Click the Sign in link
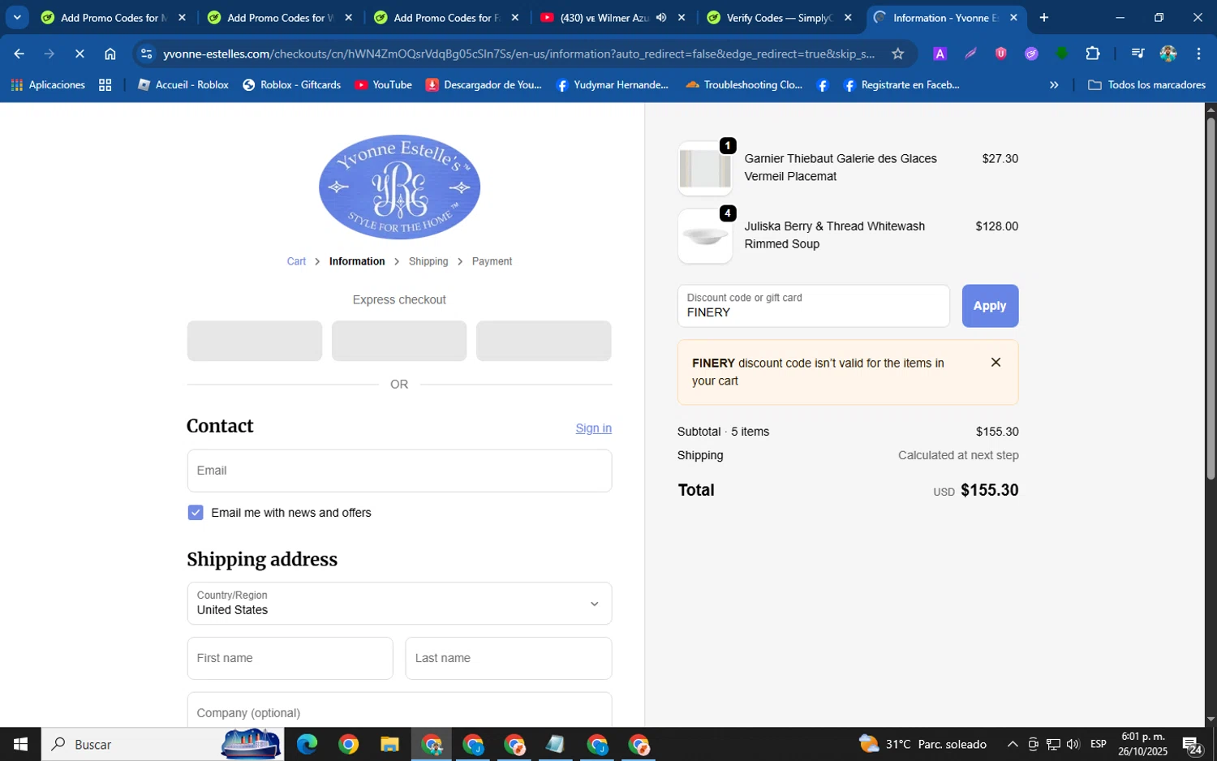This screenshot has width=1217, height=761. click(x=593, y=428)
